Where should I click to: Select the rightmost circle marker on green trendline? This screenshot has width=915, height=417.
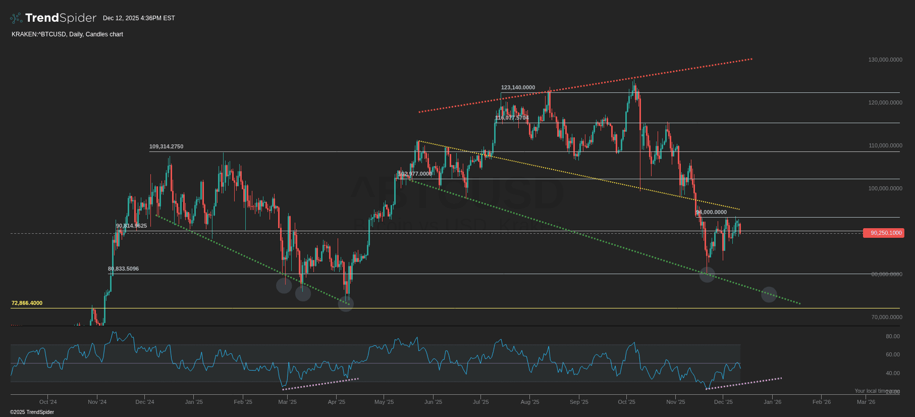point(769,294)
